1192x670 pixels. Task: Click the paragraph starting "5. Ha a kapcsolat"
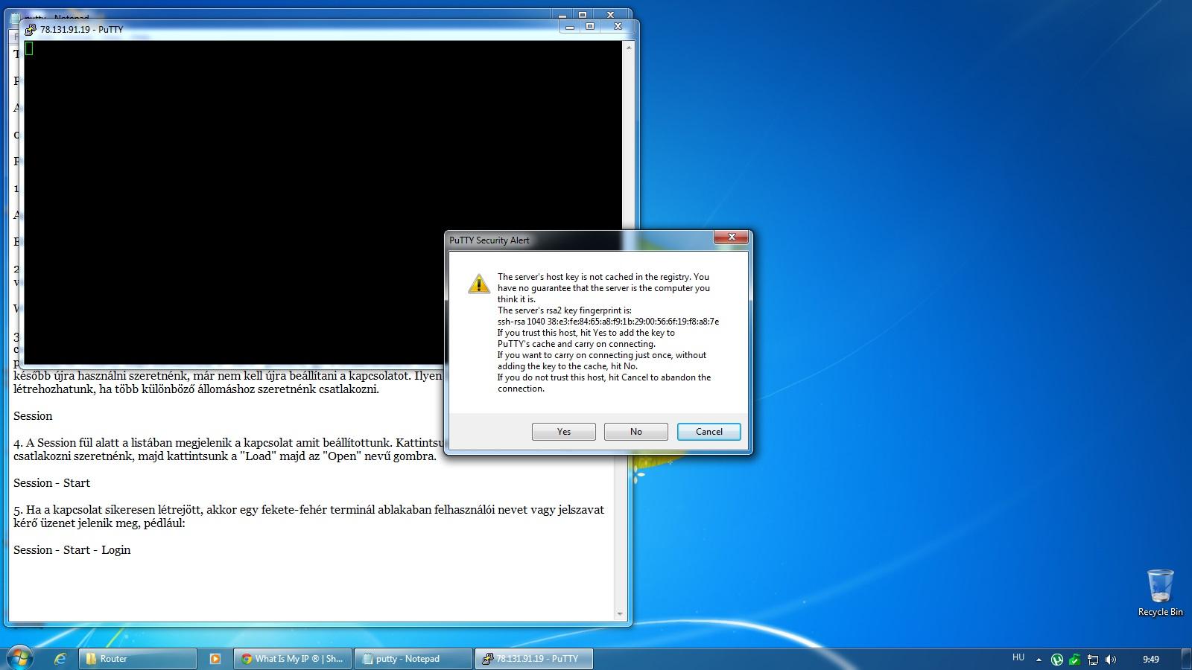pos(308,516)
